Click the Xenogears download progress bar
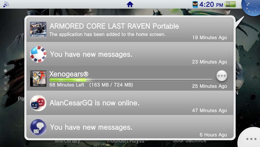Image resolution: width=260 pixels, height=147 pixels. [x=131, y=80]
